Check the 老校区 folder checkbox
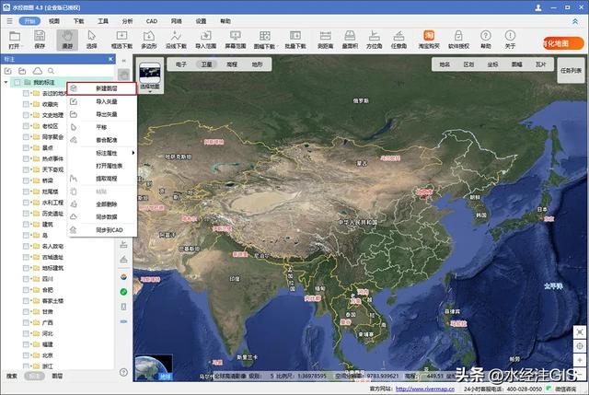 click(x=26, y=126)
